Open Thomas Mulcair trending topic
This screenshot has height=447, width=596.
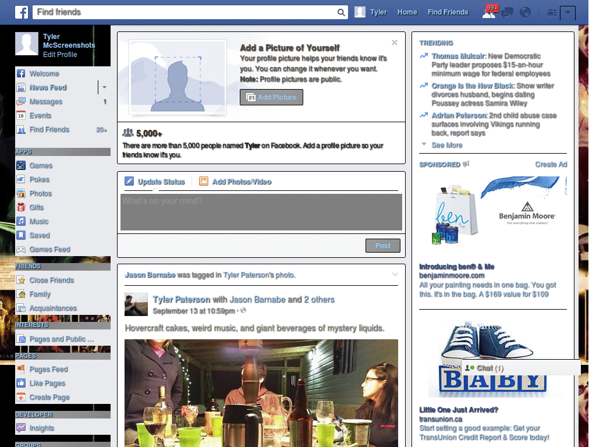pos(458,56)
